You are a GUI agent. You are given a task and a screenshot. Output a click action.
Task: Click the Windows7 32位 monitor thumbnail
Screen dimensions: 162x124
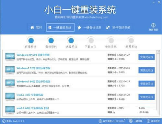coord(10,70)
